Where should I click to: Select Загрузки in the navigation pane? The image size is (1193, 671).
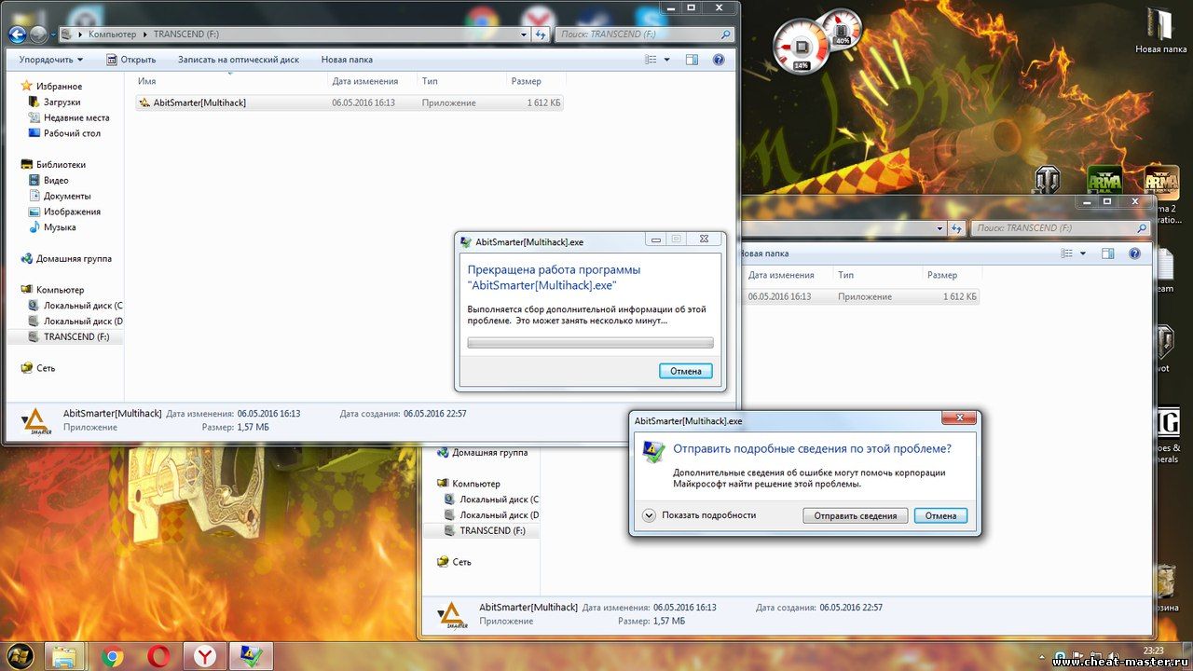click(x=62, y=102)
